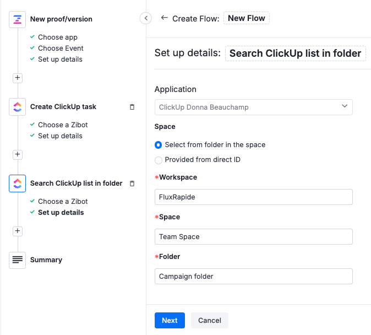Open Set up details under New proof/version
This screenshot has width=371, height=335.
click(60, 59)
